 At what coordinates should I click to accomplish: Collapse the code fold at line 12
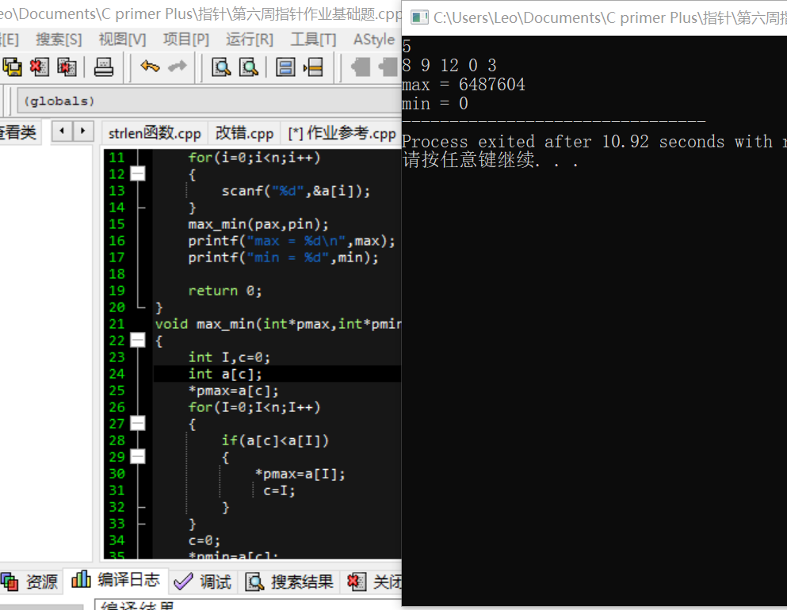coord(138,173)
